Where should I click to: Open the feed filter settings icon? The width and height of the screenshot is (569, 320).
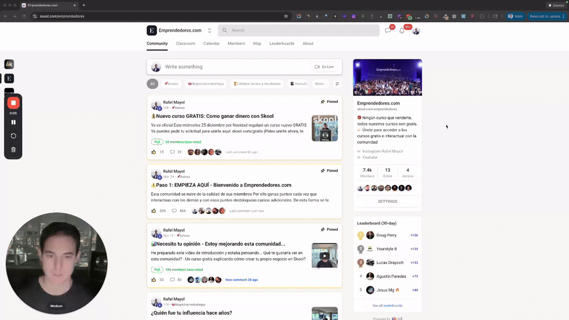[337, 84]
